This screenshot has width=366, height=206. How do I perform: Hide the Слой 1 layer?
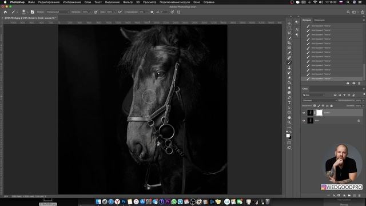[x=304, y=113]
